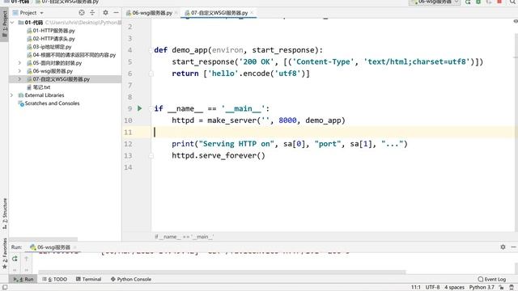Open the Python Console tool window button
Image resolution: width=518 pixels, height=291 pixels.
point(131,279)
